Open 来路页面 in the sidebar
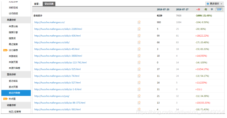The width and height of the screenshot is (227, 118). pyautogui.click(x=13, y=62)
